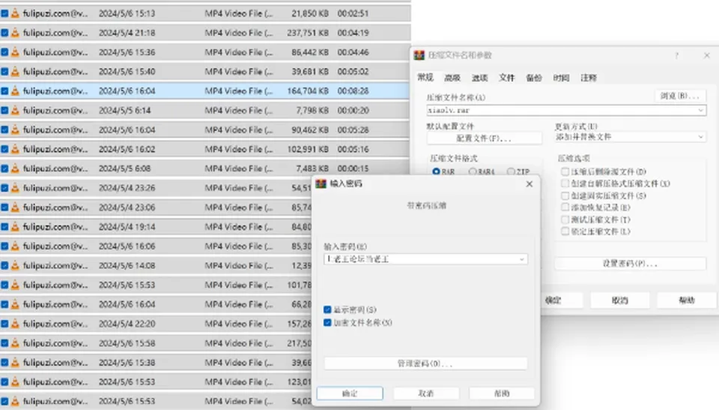Switch to the 时间 tab
The height and width of the screenshot is (410, 719).
[x=561, y=78]
